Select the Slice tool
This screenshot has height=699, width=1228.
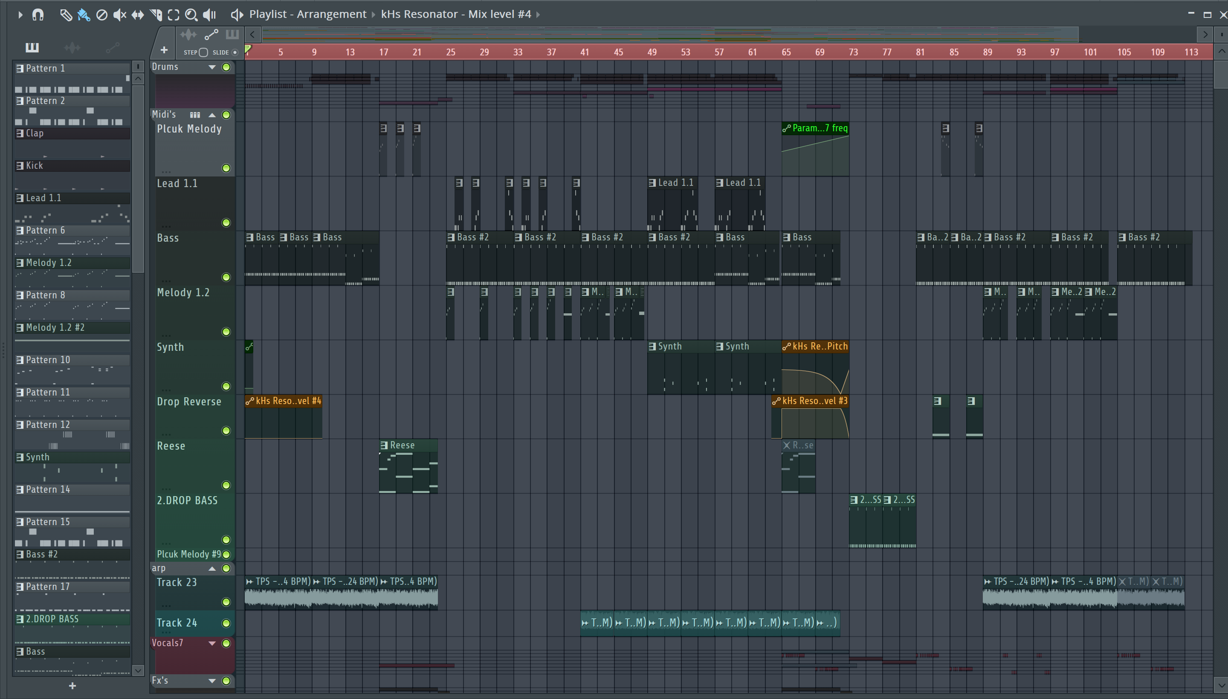coord(156,15)
